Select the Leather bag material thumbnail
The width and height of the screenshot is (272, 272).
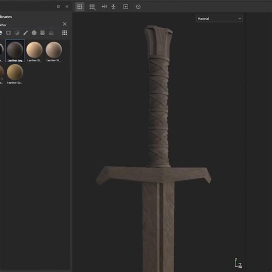tap(15, 51)
